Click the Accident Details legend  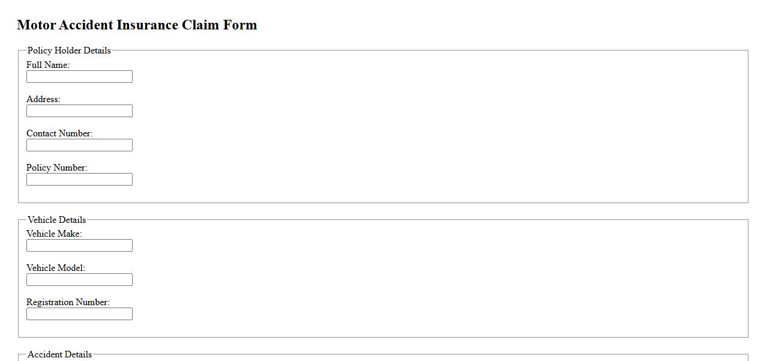[x=59, y=354]
